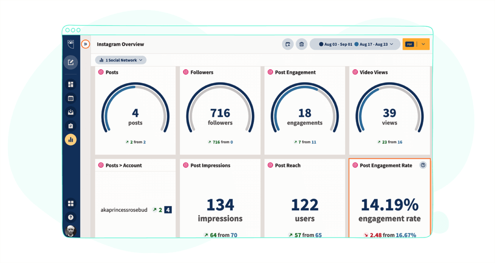Open the Inbox icon in sidebar
This screenshot has height=263, width=495.
(71, 112)
